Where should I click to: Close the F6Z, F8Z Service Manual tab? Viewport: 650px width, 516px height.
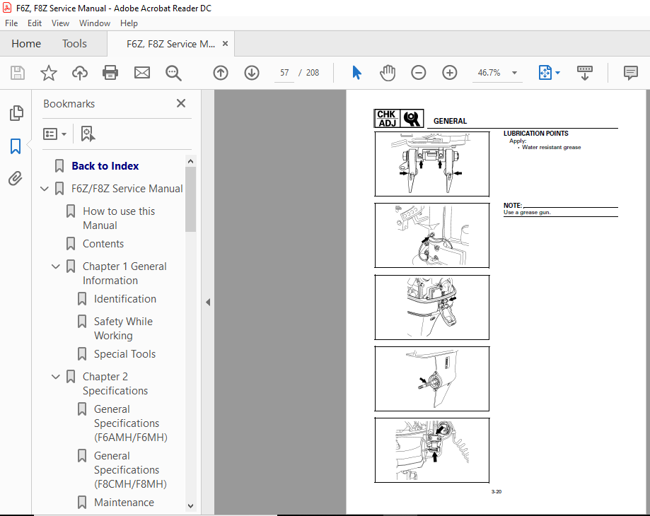(x=225, y=44)
